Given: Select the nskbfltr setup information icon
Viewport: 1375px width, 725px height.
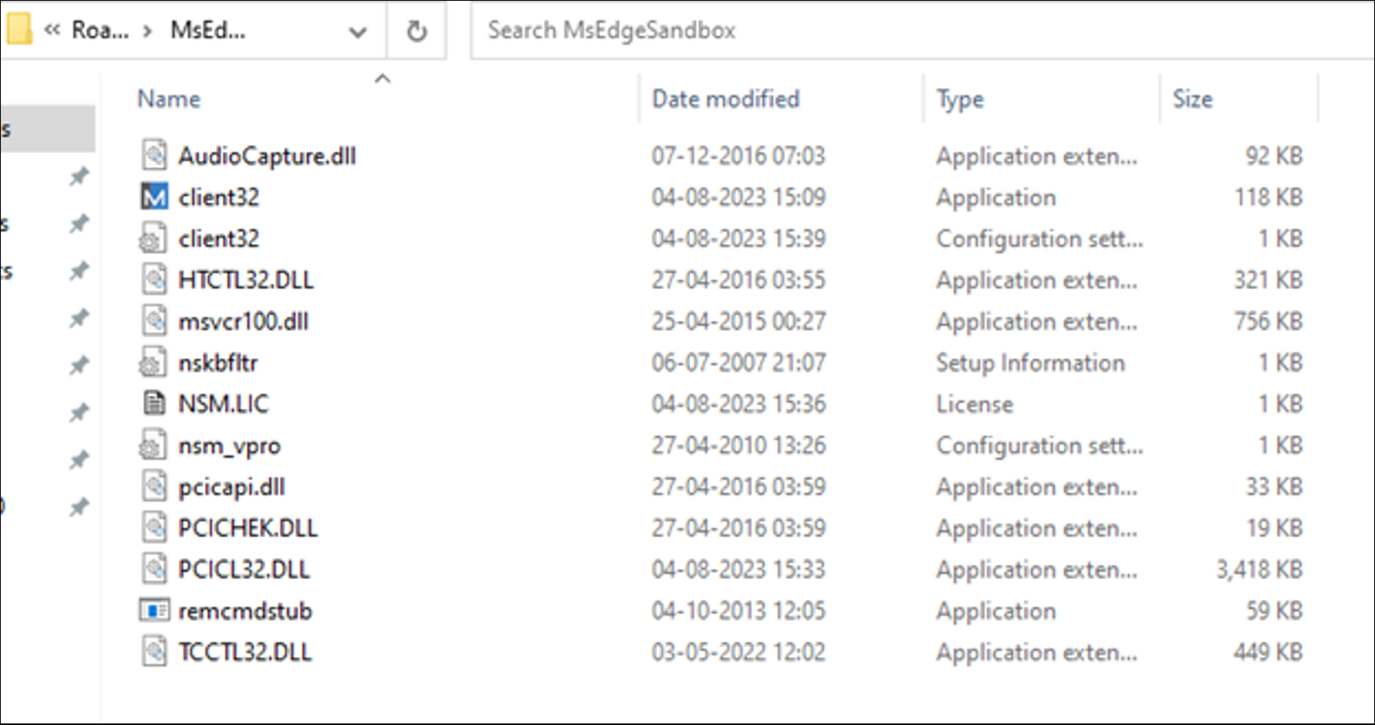Looking at the screenshot, I should coord(153,363).
